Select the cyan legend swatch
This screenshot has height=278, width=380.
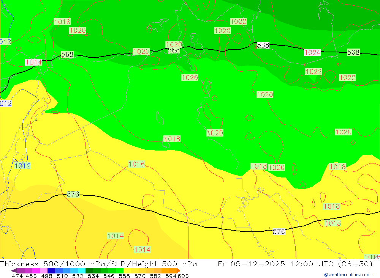point(82,270)
